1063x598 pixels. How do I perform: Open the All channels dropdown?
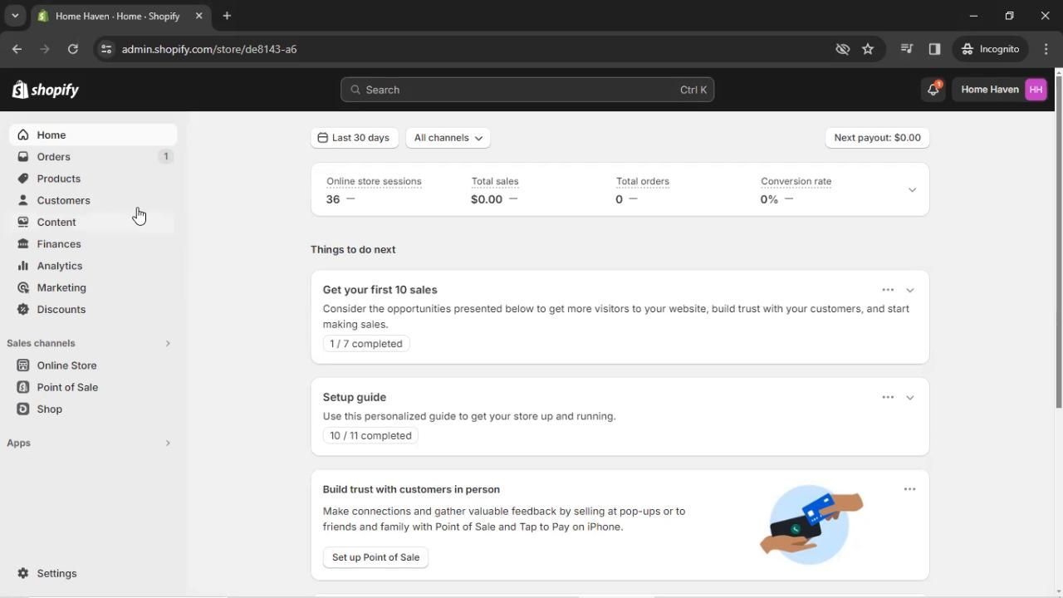click(448, 138)
